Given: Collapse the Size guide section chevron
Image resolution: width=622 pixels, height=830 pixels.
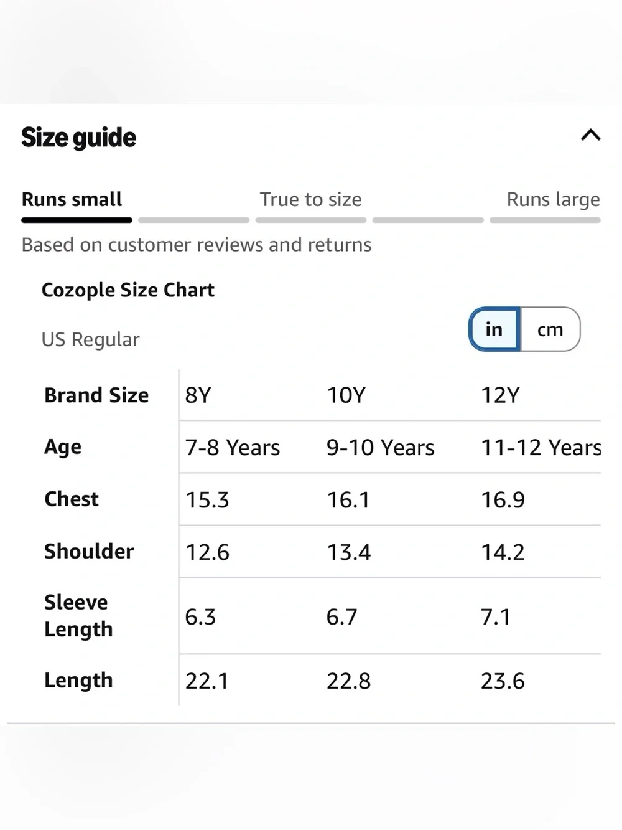Looking at the screenshot, I should point(590,135).
